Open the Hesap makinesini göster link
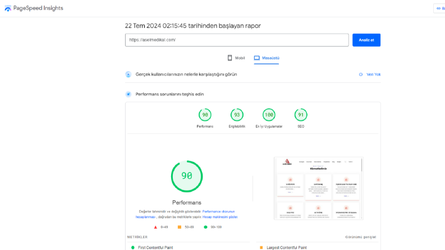The width and height of the screenshot is (445, 250). [220, 217]
